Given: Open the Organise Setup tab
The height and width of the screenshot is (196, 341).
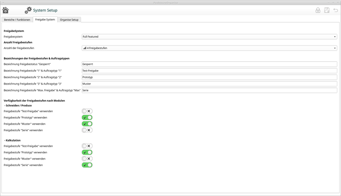Looking at the screenshot, I should (69, 20).
